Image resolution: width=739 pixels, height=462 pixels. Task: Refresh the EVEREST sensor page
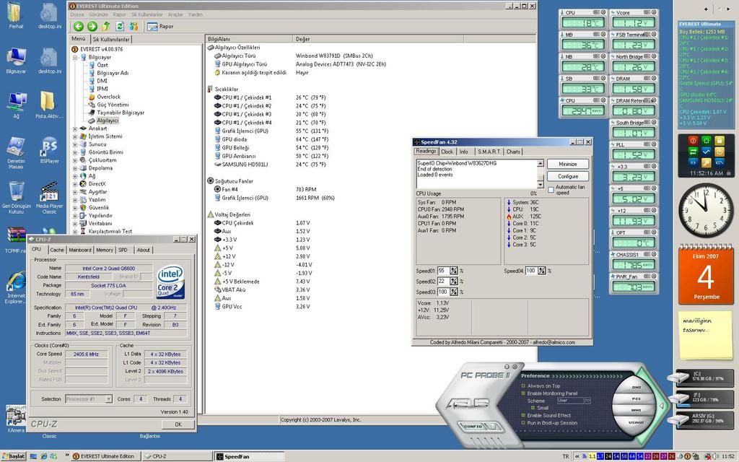tap(120, 27)
